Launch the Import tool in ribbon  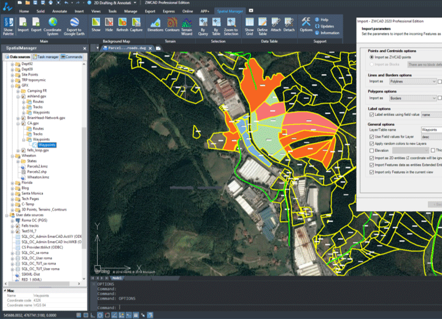(x=23, y=25)
